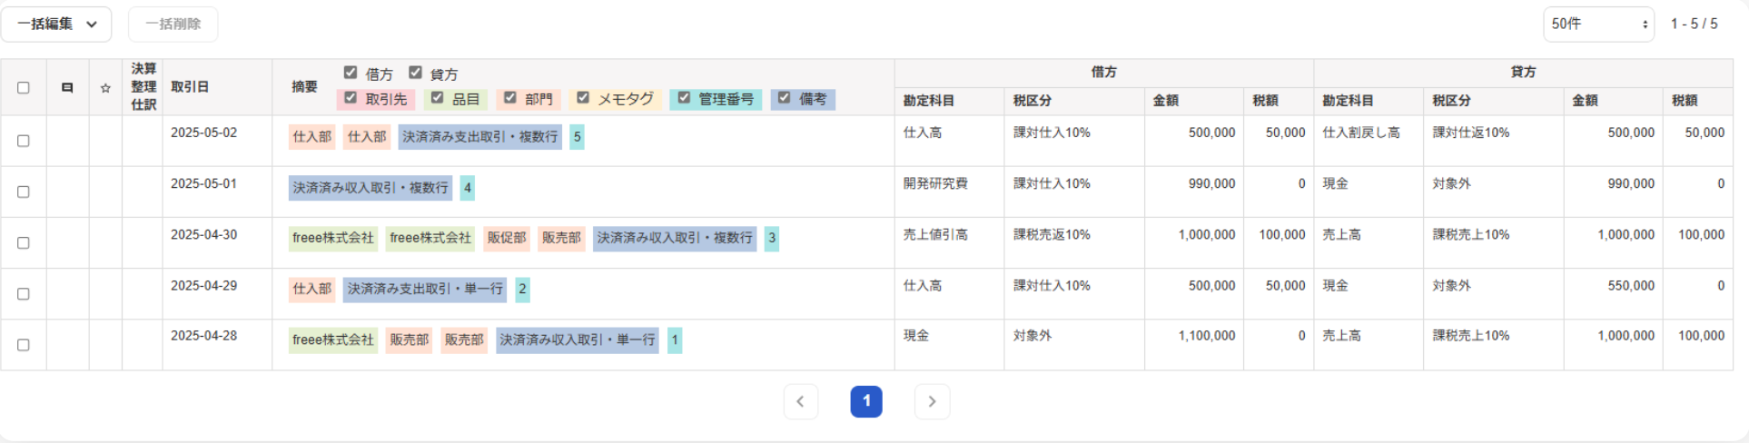
Task: Open the 50件 page size selector
Action: [1598, 25]
